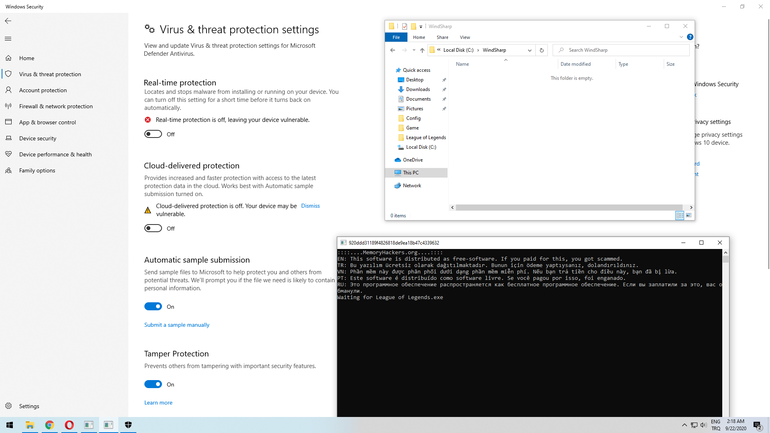Open Downloads in Quick access
This screenshot has width=770, height=433.
[x=418, y=89]
